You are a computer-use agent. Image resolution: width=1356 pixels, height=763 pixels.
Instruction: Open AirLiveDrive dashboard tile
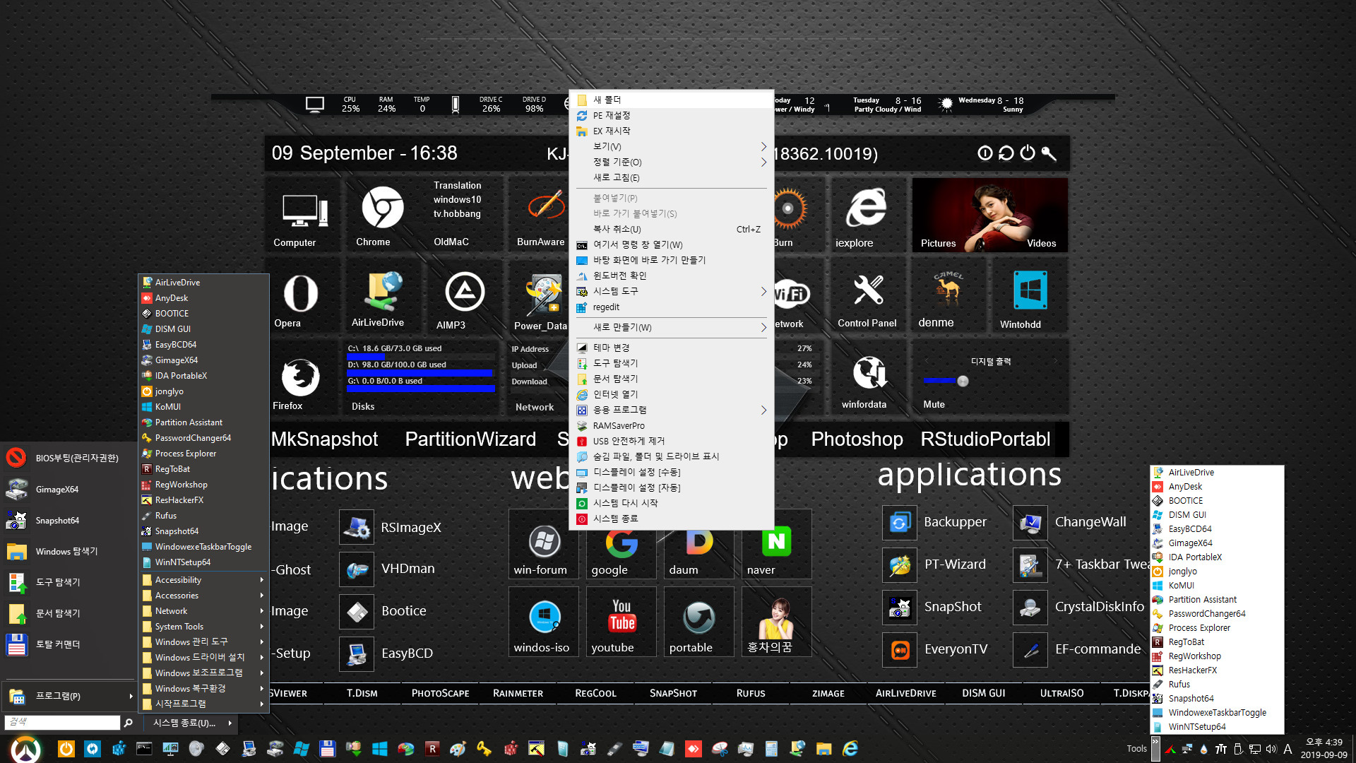click(x=383, y=291)
